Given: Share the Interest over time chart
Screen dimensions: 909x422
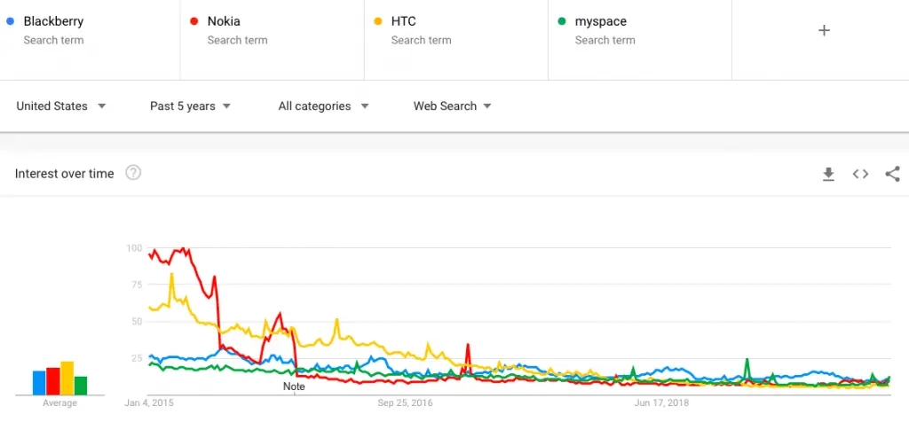Looking at the screenshot, I should (893, 174).
